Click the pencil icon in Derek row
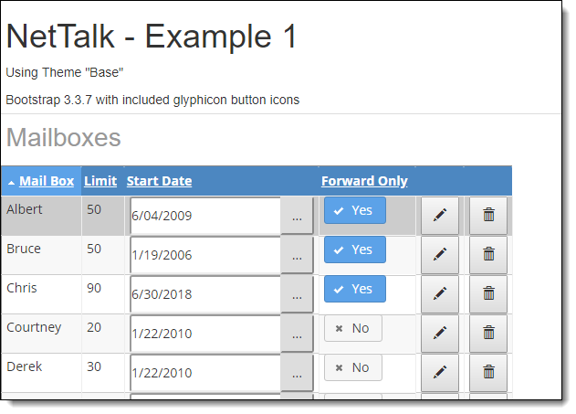 click(440, 373)
